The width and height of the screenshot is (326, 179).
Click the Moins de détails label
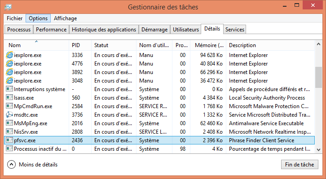[x=38, y=165]
